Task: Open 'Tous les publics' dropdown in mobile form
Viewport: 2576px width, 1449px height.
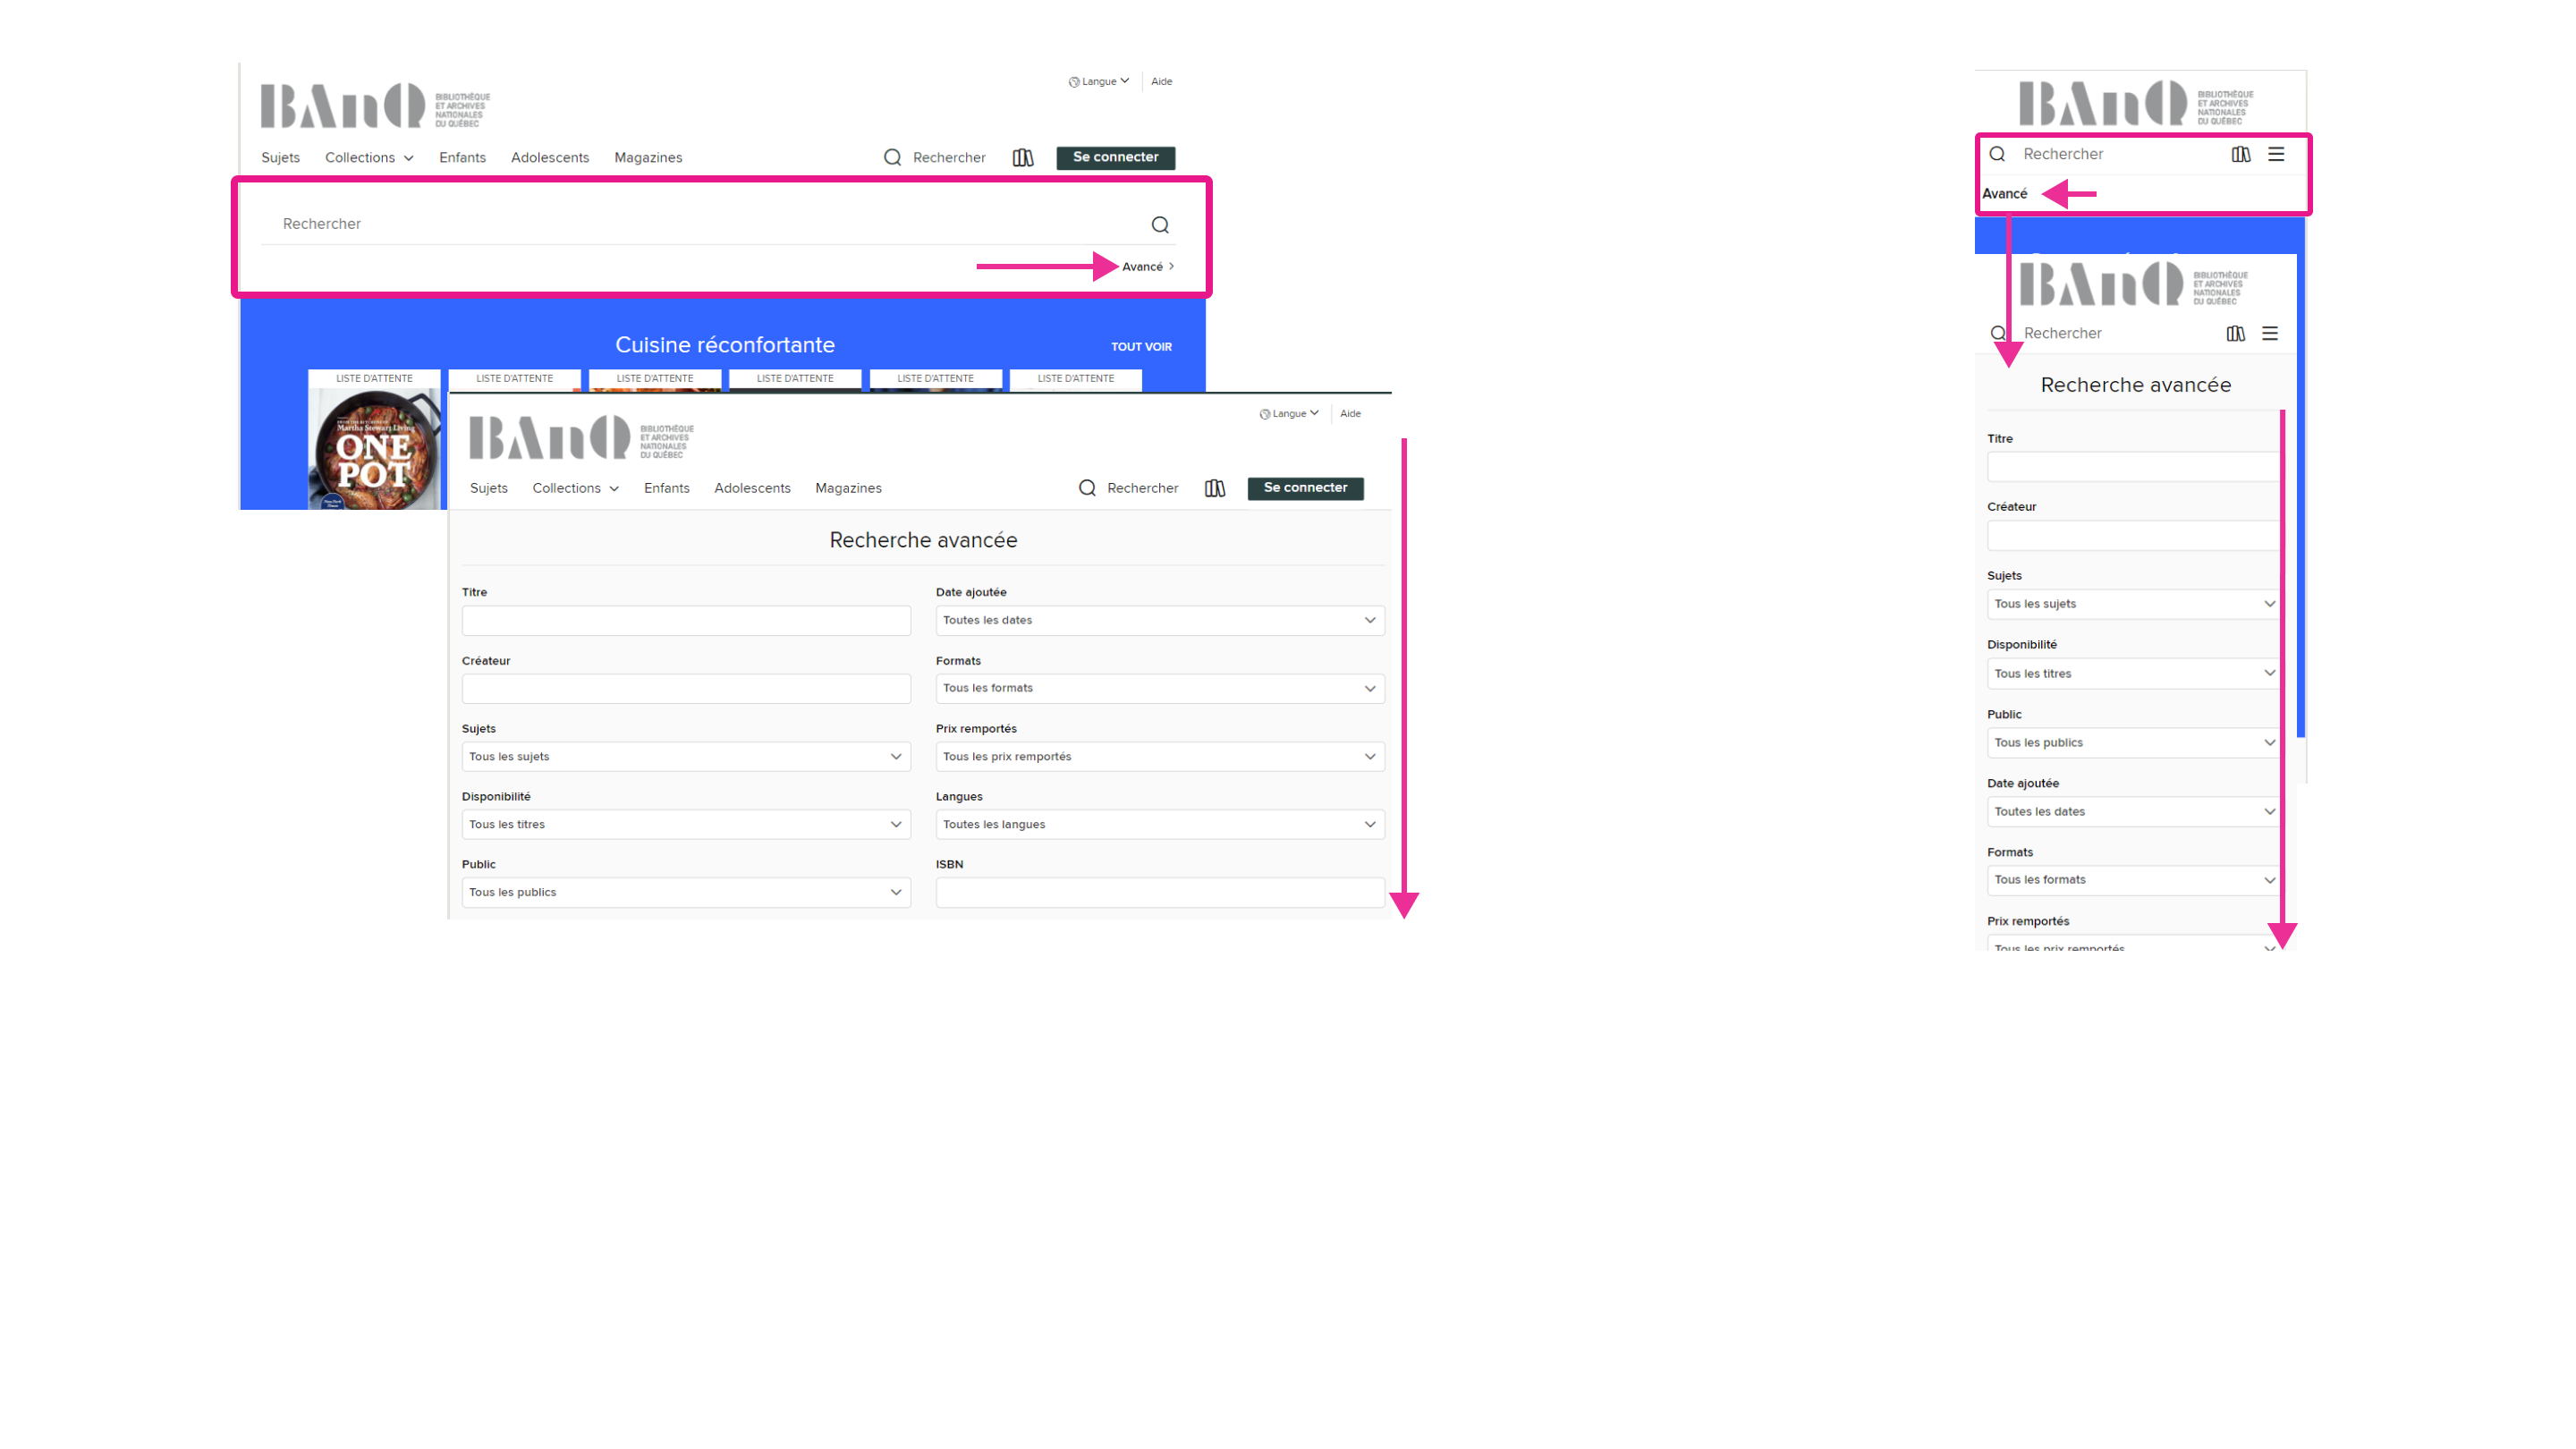Action: pyautogui.click(x=2133, y=742)
